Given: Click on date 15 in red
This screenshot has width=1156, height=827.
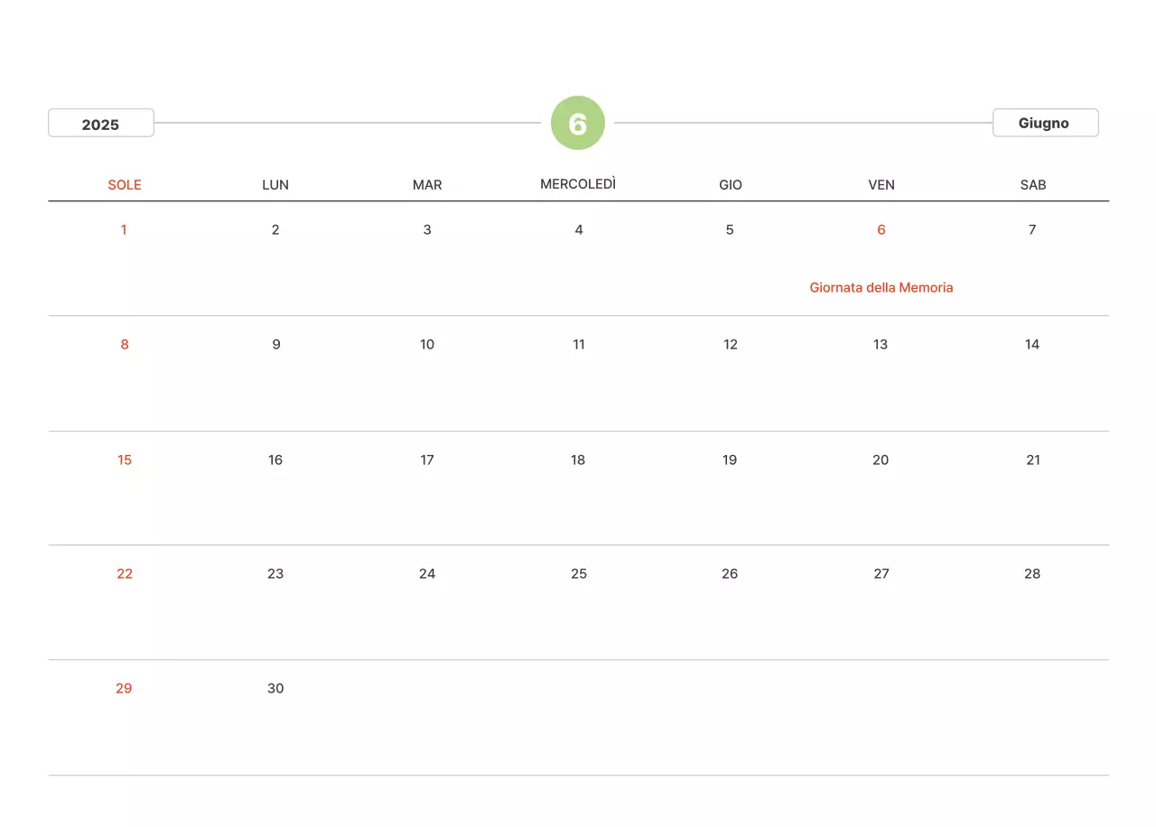Looking at the screenshot, I should (125, 460).
